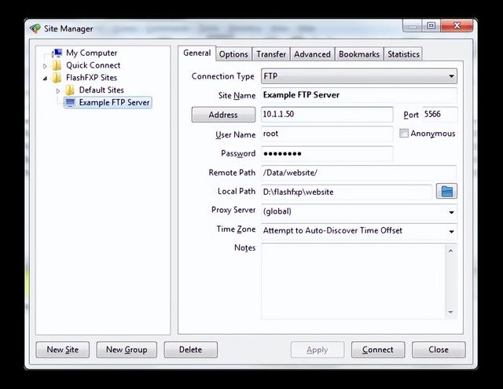Click the Default Sites folder icon
The height and width of the screenshot is (389, 503).
(70, 90)
